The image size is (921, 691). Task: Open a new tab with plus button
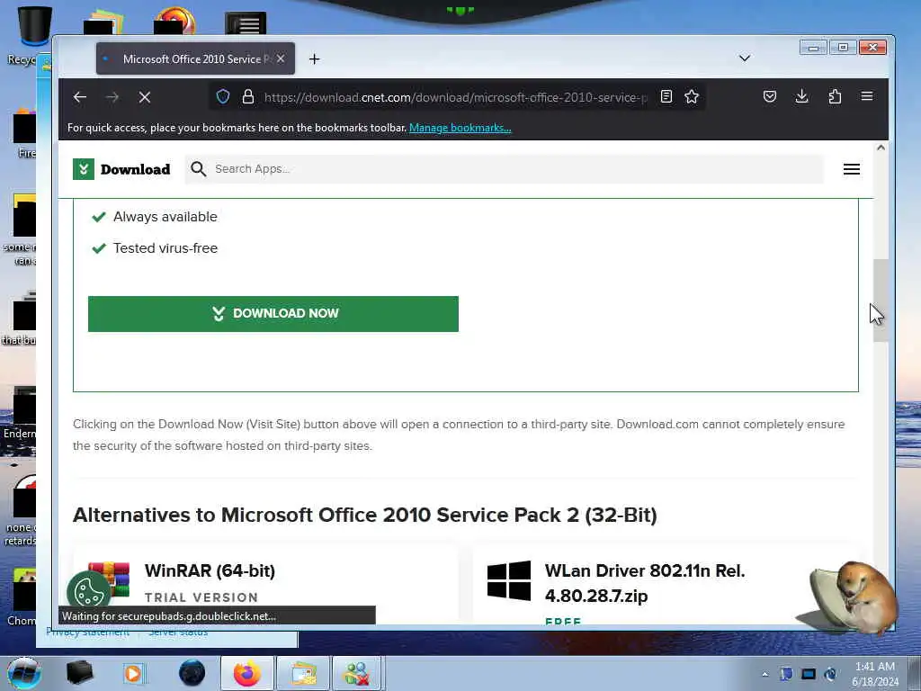[314, 58]
